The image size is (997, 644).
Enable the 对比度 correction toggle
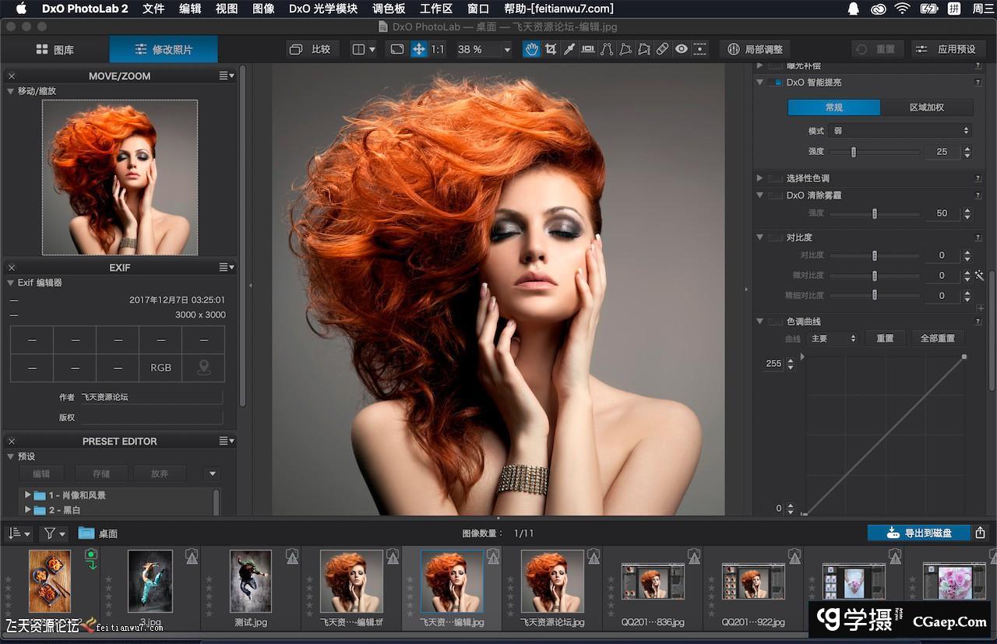point(775,238)
